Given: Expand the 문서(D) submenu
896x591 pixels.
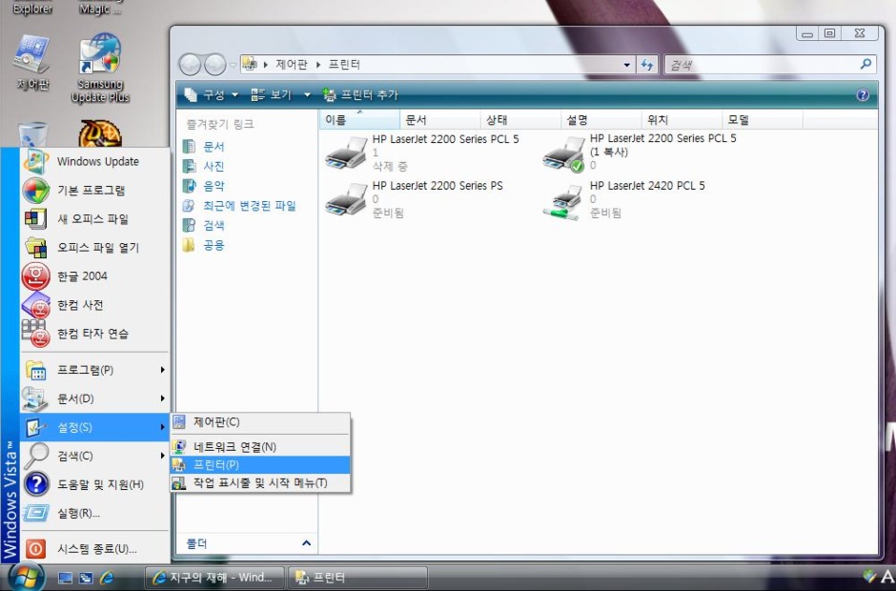Looking at the screenshot, I should [95, 398].
